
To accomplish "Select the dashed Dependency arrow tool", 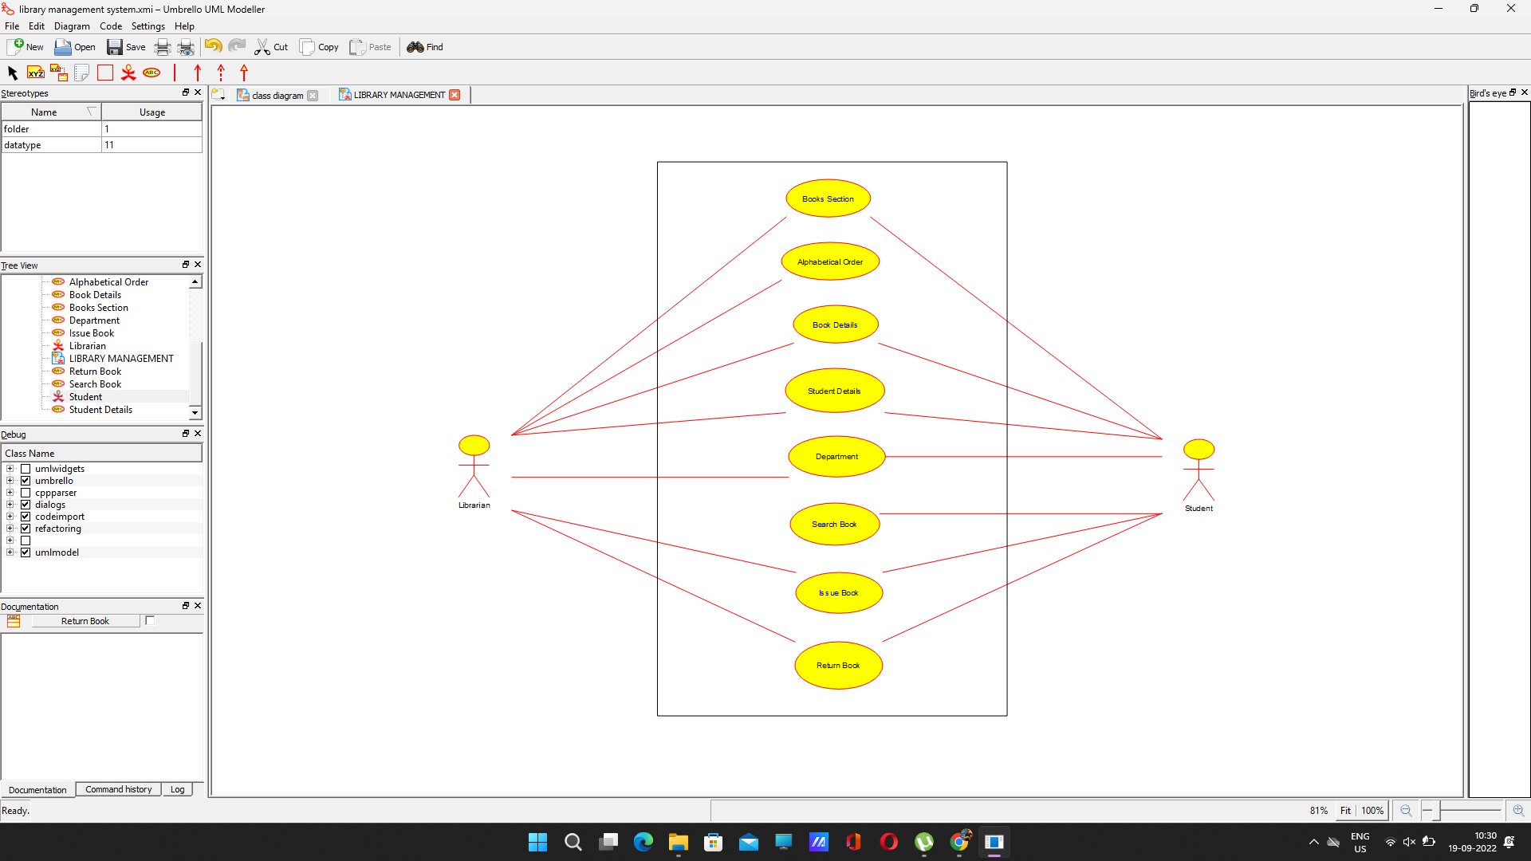I will 221,73.
